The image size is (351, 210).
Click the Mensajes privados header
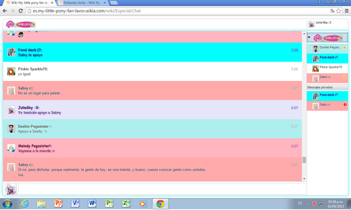327,87
